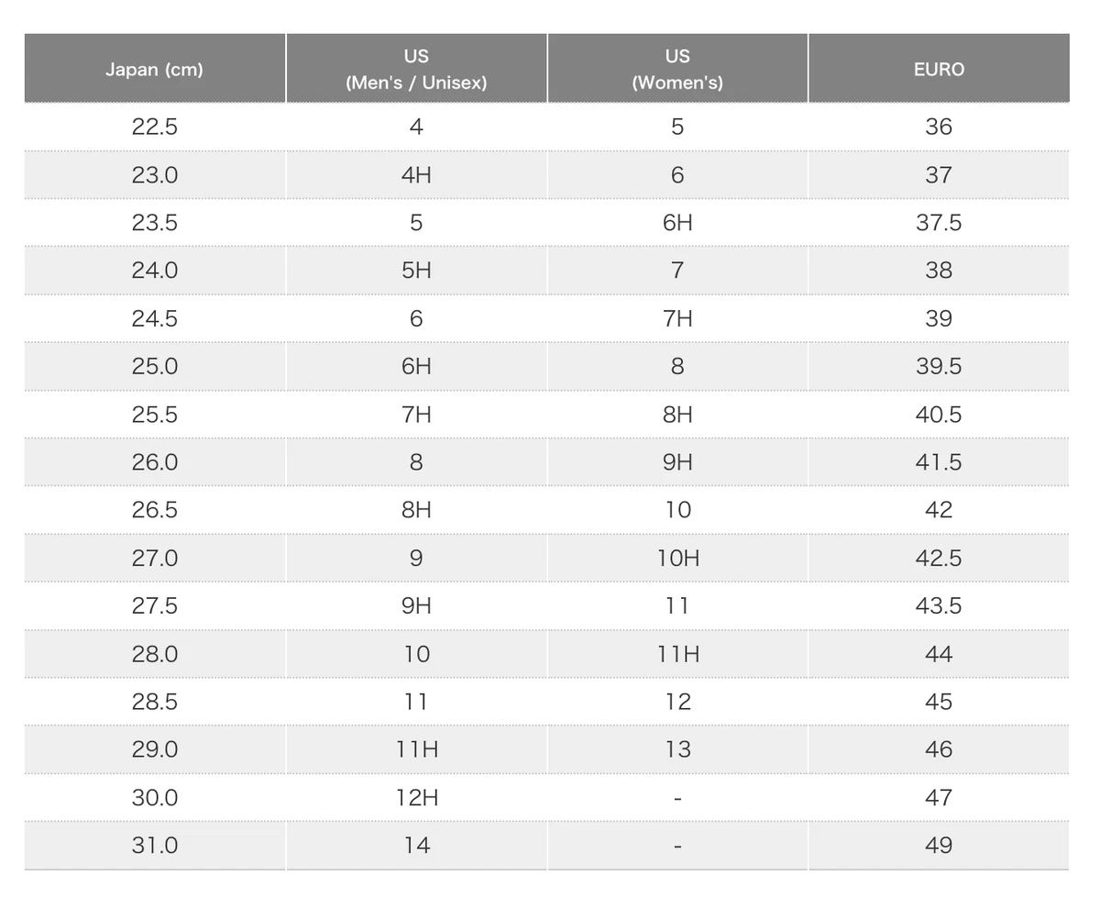The width and height of the screenshot is (1100, 909).
Task: Select the EURO 39.5 cell
Action: coord(939,366)
